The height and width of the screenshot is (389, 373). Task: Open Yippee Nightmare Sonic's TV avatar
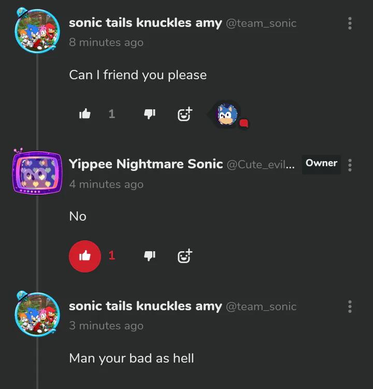pyautogui.click(x=37, y=172)
